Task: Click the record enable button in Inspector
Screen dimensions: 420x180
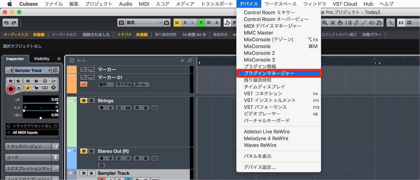Action: click(11, 89)
